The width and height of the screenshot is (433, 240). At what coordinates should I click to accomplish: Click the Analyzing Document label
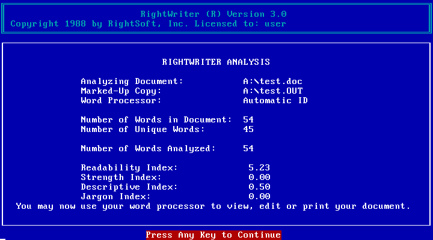pyautogui.click(x=132, y=82)
